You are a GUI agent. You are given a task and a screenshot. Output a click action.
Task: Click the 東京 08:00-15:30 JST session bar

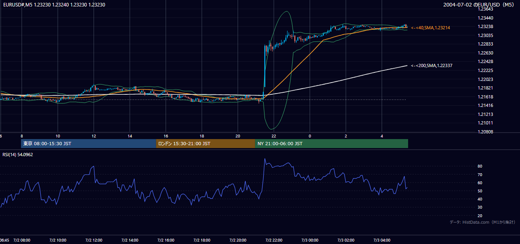(x=88, y=144)
